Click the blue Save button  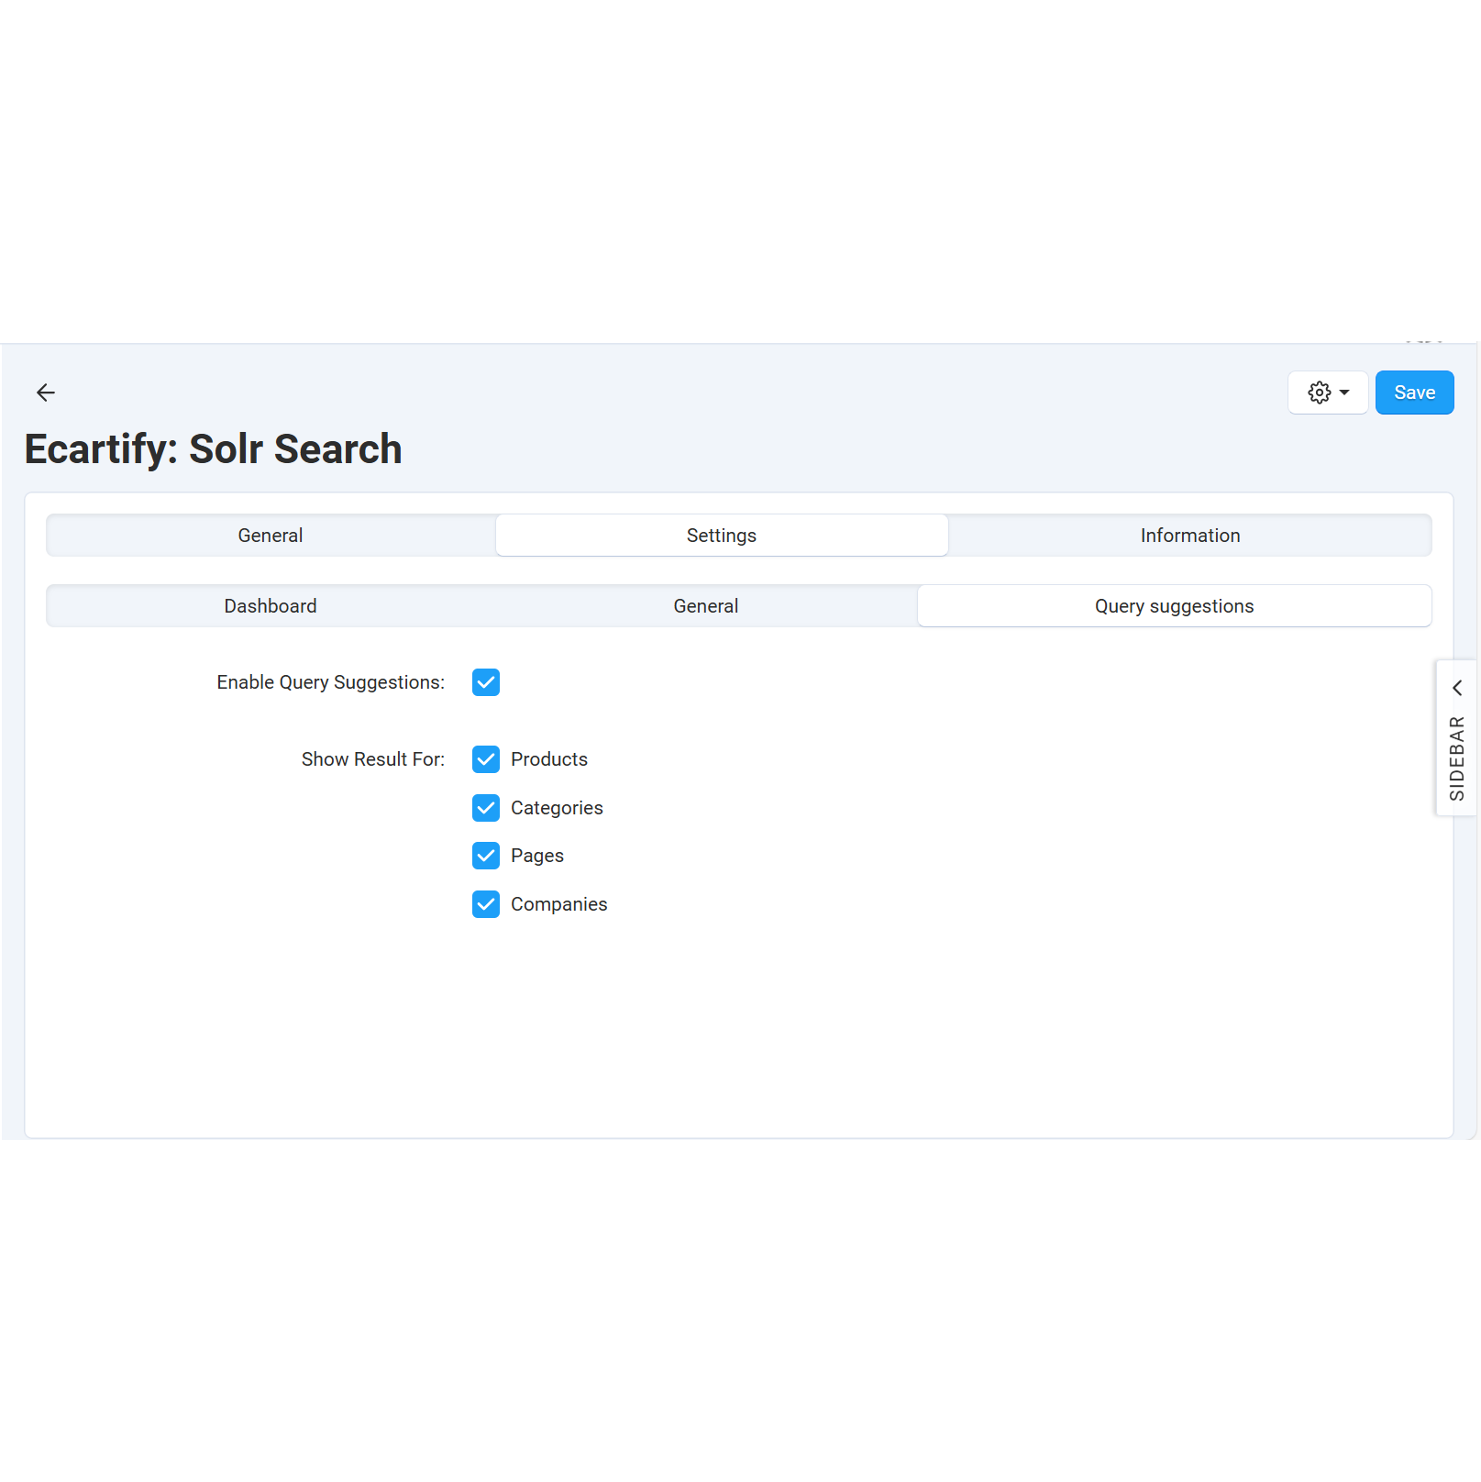click(1413, 393)
